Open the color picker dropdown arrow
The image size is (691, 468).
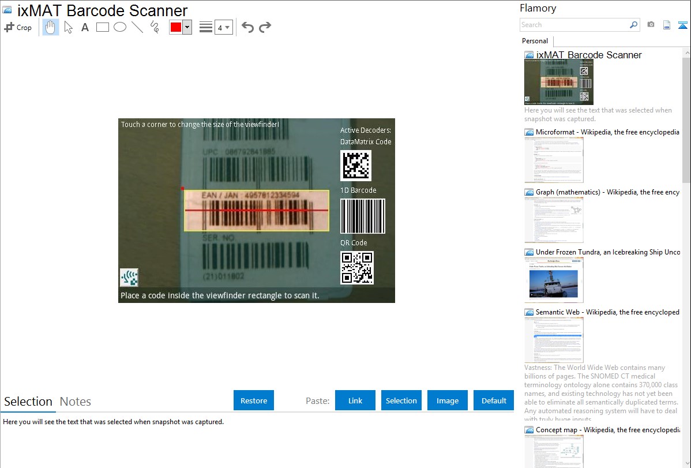click(x=187, y=27)
